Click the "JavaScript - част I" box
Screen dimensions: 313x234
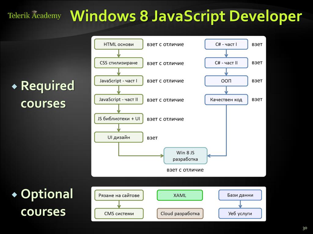[119, 81]
